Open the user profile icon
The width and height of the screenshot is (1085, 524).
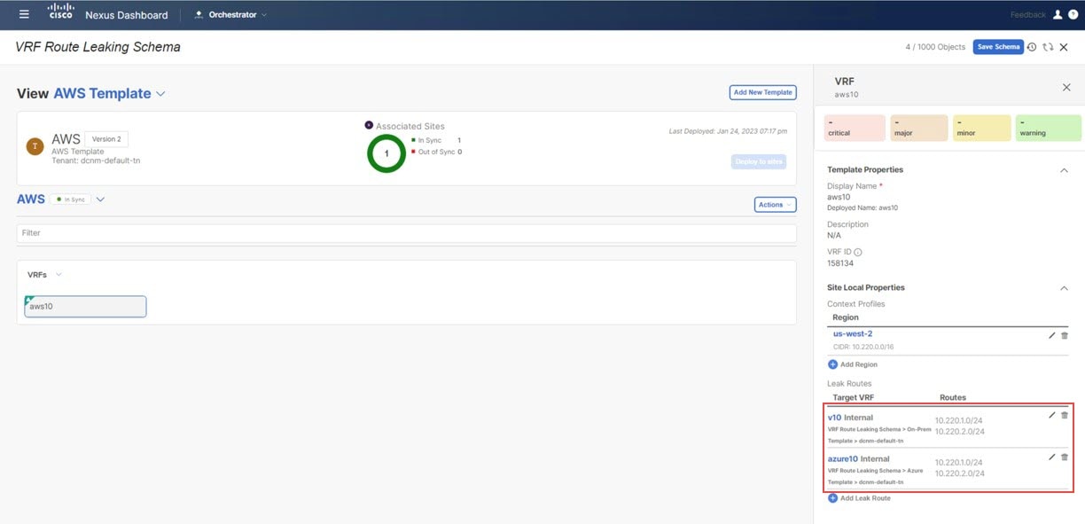(1057, 15)
